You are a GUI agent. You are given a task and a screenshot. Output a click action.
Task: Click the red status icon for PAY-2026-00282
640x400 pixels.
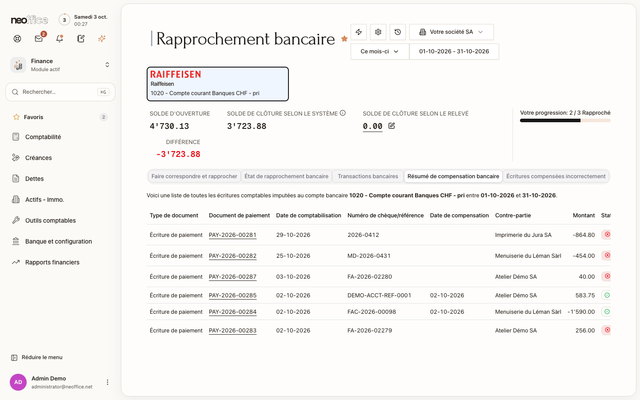click(x=607, y=256)
